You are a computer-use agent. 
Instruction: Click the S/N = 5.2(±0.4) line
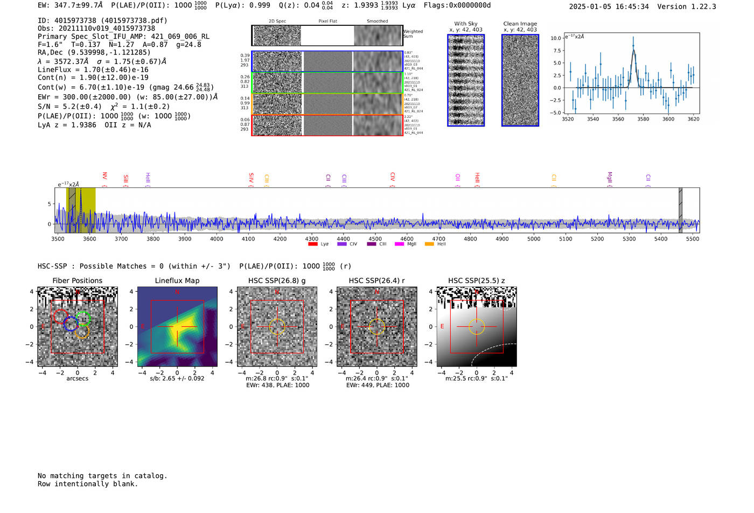tap(104, 107)
